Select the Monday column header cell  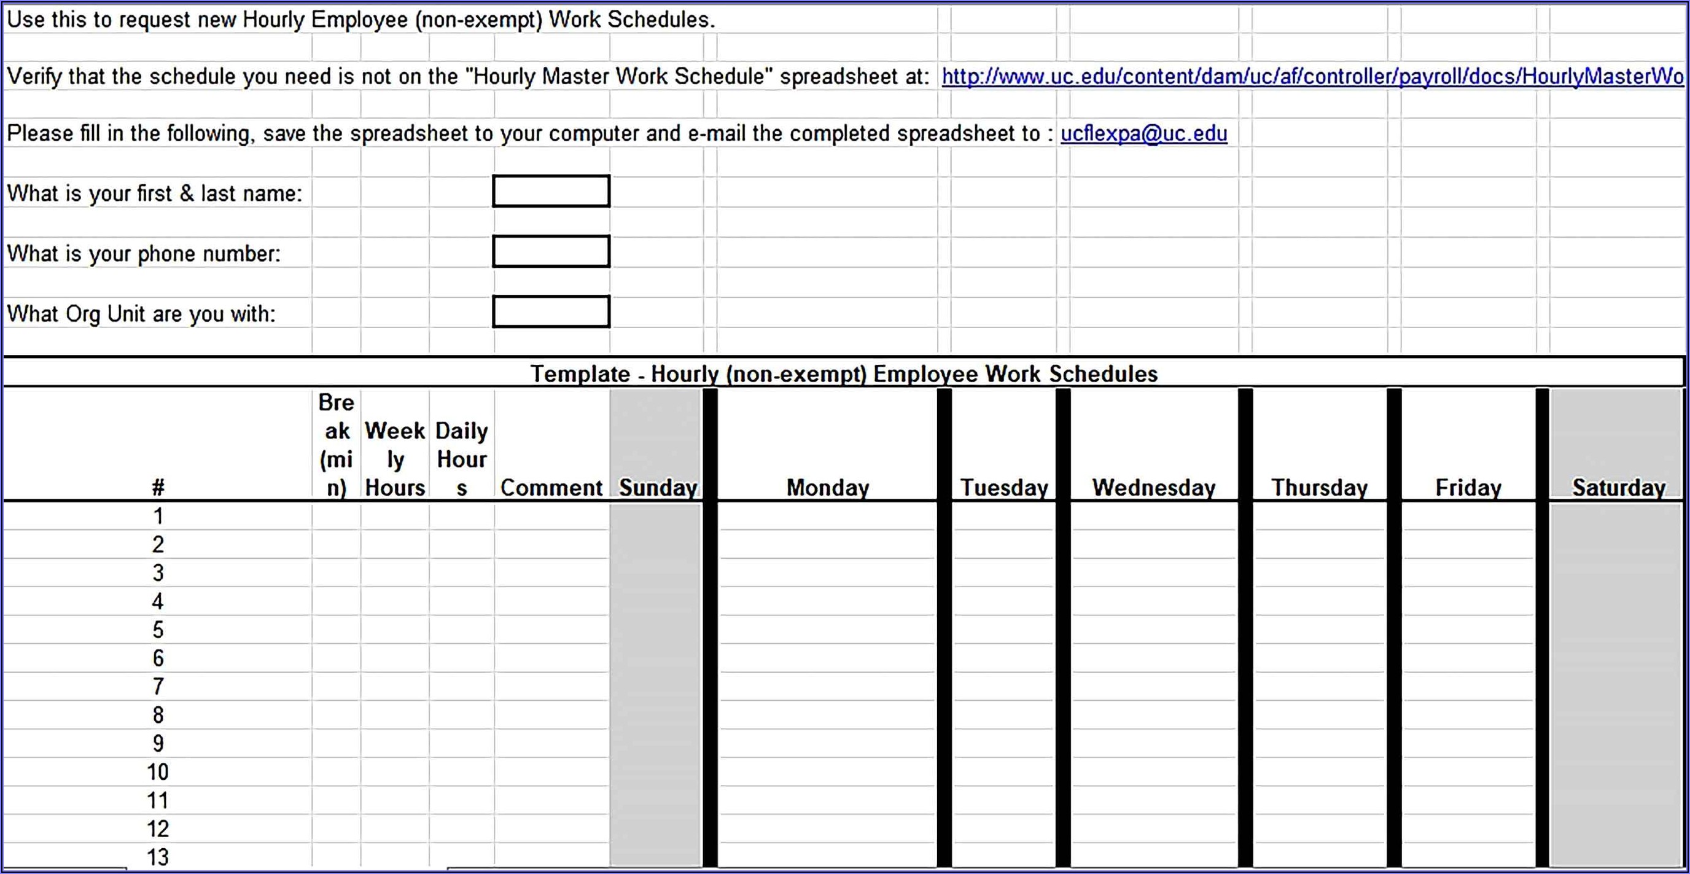(x=827, y=488)
